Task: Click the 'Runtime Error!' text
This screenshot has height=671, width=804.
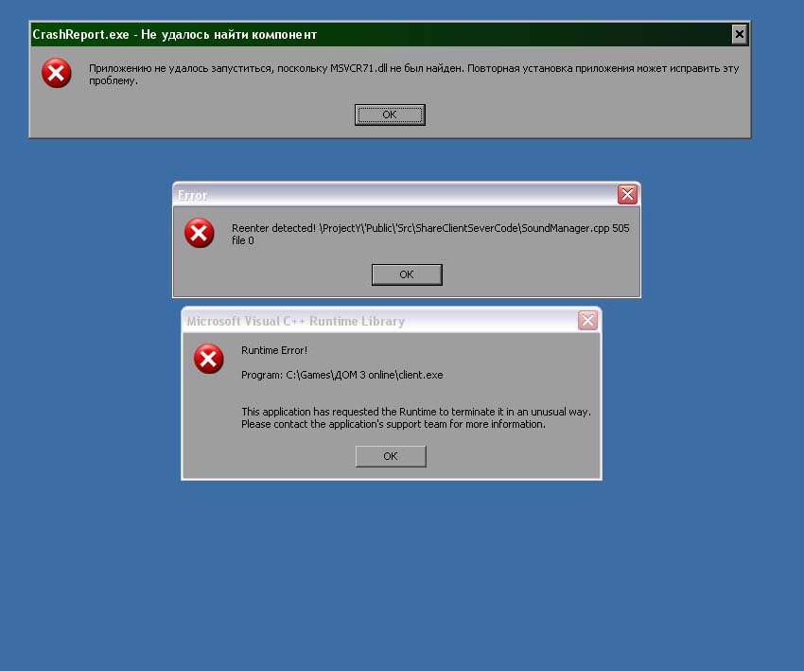Action: tap(274, 350)
